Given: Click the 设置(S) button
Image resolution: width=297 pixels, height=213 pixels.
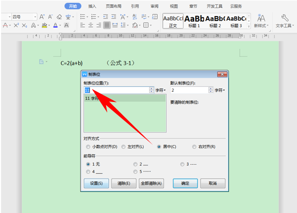Looking at the screenshot, I should pyautogui.click(x=96, y=183).
